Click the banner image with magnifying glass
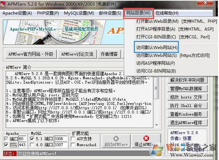 tap(63, 32)
